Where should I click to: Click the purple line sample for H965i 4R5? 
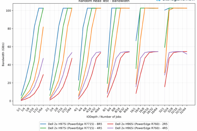(x=110, y=128)
